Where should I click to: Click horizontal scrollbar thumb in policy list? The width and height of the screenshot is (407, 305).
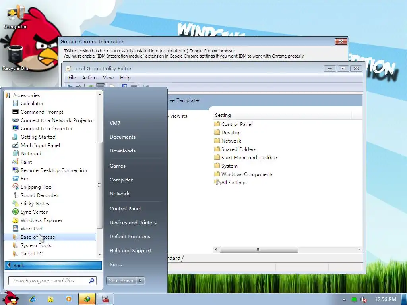(259, 249)
